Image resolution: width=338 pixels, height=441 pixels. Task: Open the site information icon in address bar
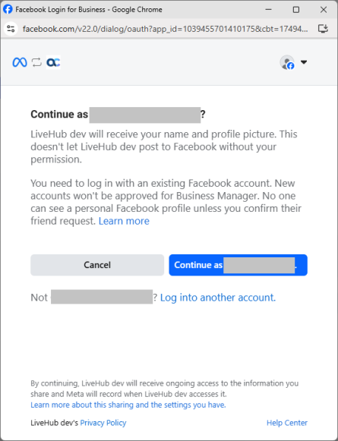pyautogui.click(x=11, y=29)
